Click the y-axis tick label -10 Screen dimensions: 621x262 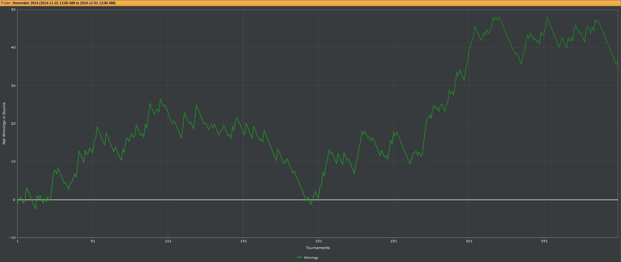tap(13, 238)
